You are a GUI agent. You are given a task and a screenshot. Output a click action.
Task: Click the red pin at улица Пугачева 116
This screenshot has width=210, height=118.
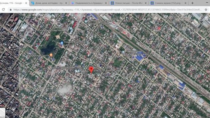[x=91, y=70]
